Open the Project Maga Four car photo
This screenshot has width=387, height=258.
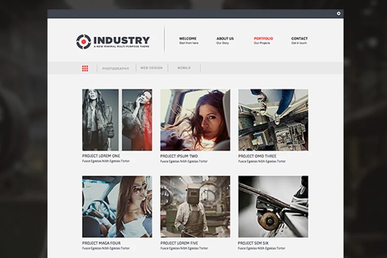click(117, 207)
